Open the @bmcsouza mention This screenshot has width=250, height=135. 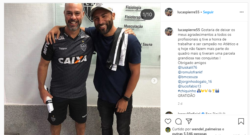[x=188, y=77]
